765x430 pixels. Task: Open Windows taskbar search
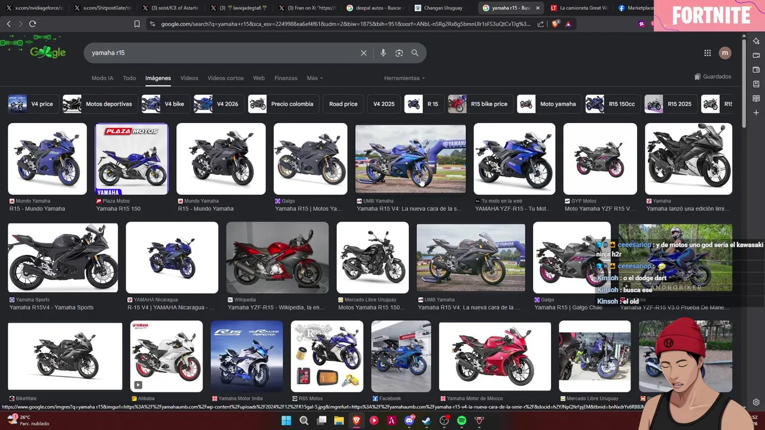[x=304, y=420]
